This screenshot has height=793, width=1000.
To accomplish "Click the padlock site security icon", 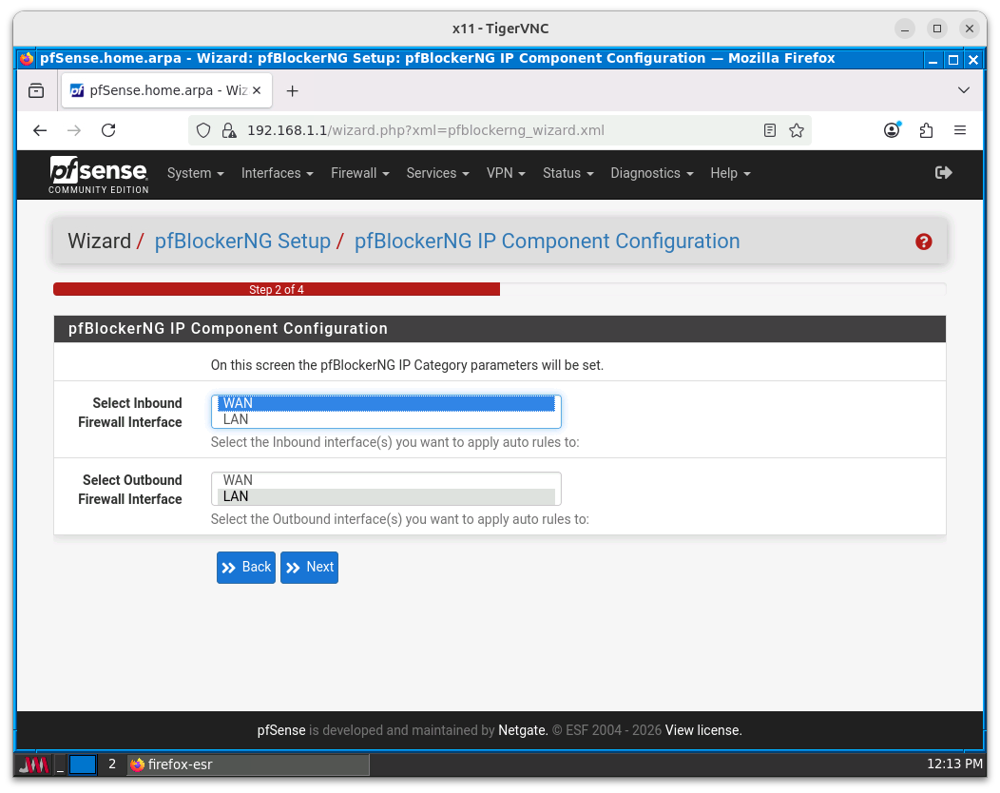I will [x=228, y=131].
